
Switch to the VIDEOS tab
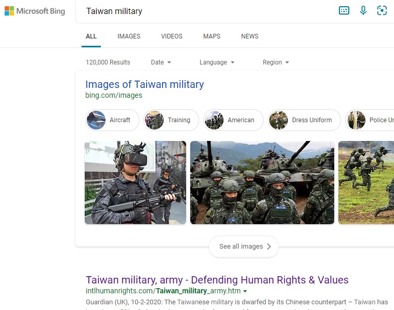click(x=172, y=36)
